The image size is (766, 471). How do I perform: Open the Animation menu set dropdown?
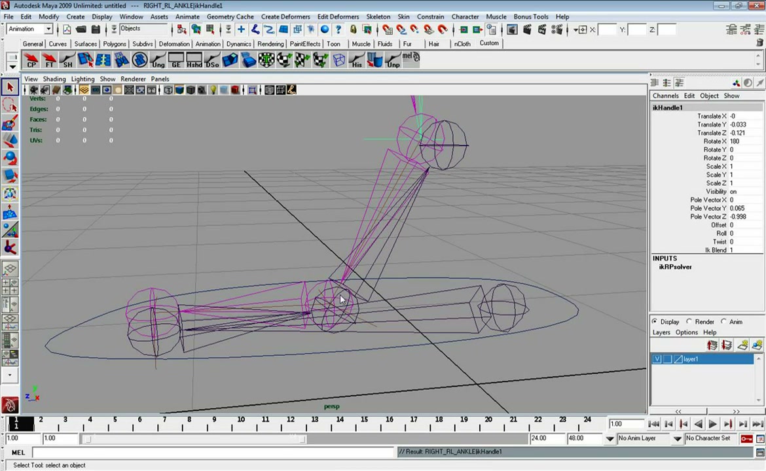(48, 29)
